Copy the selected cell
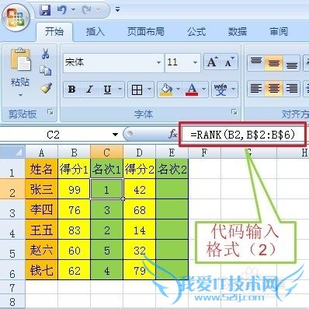The image size is (309, 309). click(x=46, y=71)
